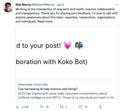
Task: Open the Koko Bot link preview image
Action: coord(67,53)
